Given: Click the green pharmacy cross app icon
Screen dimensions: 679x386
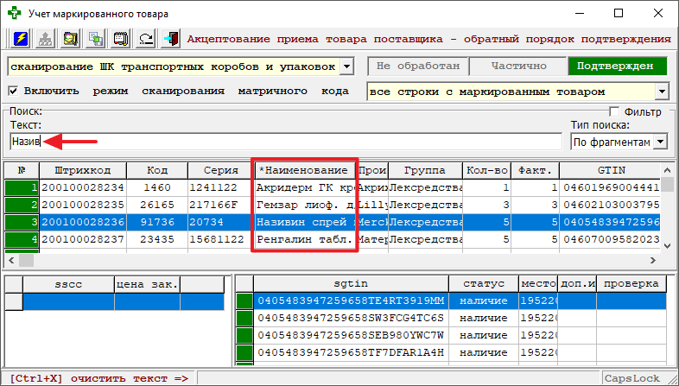Looking at the screenshot, I should [15, 14].
